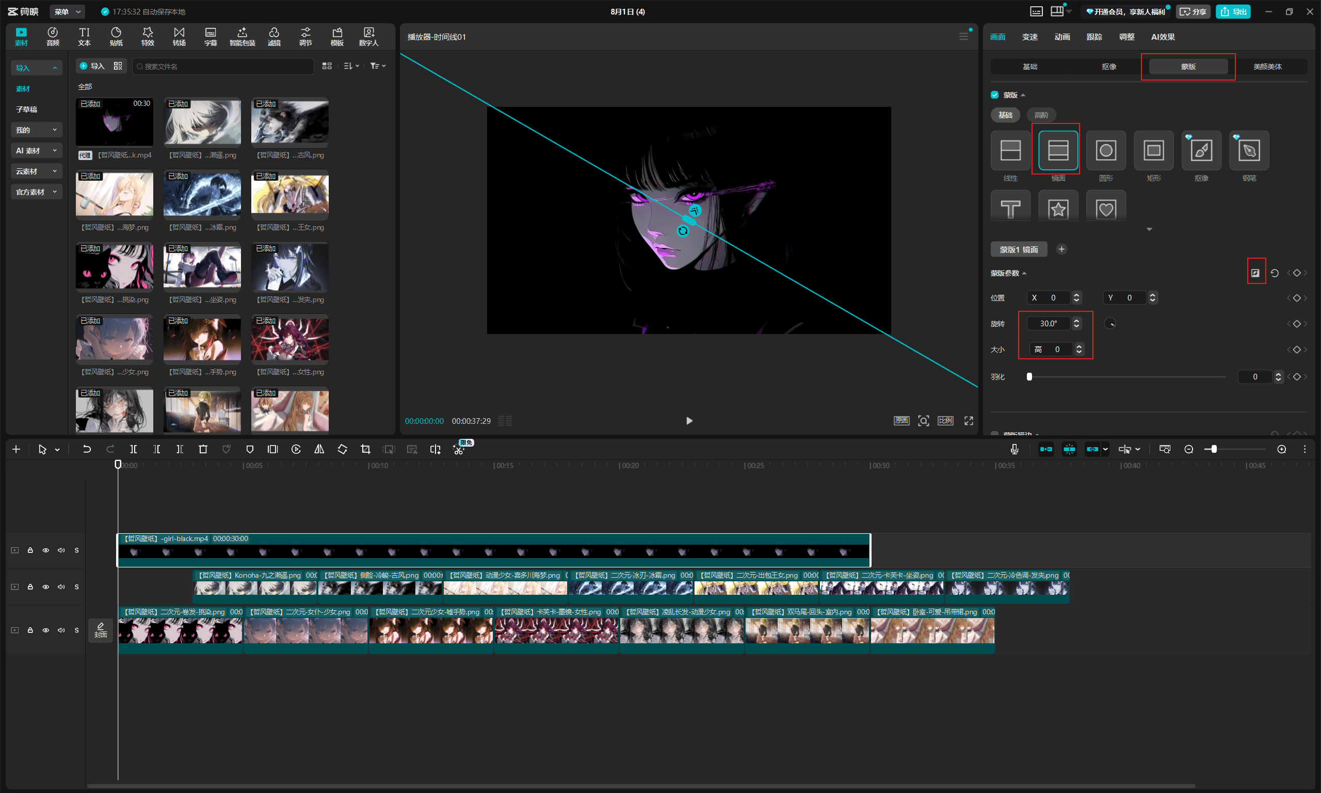Click the 蒙版1 镜面 mask chip
Image resolution: width=1321 pixels, height=793 pixels.
1019,249
